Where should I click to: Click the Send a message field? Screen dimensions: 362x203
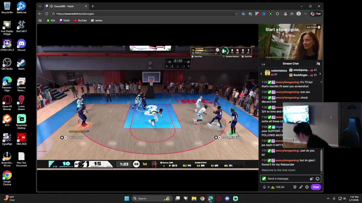[x=290, y=178]
